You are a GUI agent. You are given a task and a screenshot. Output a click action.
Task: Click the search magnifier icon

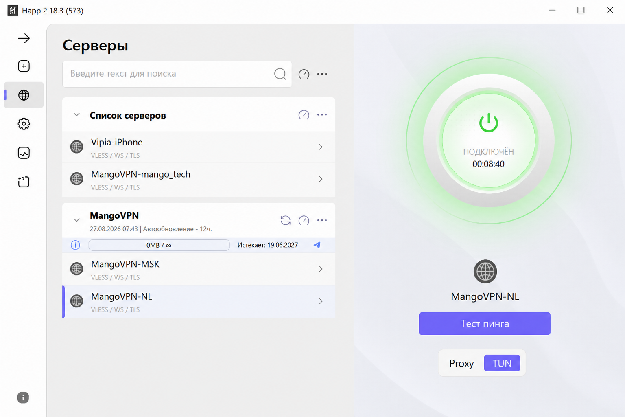point(280,74)
